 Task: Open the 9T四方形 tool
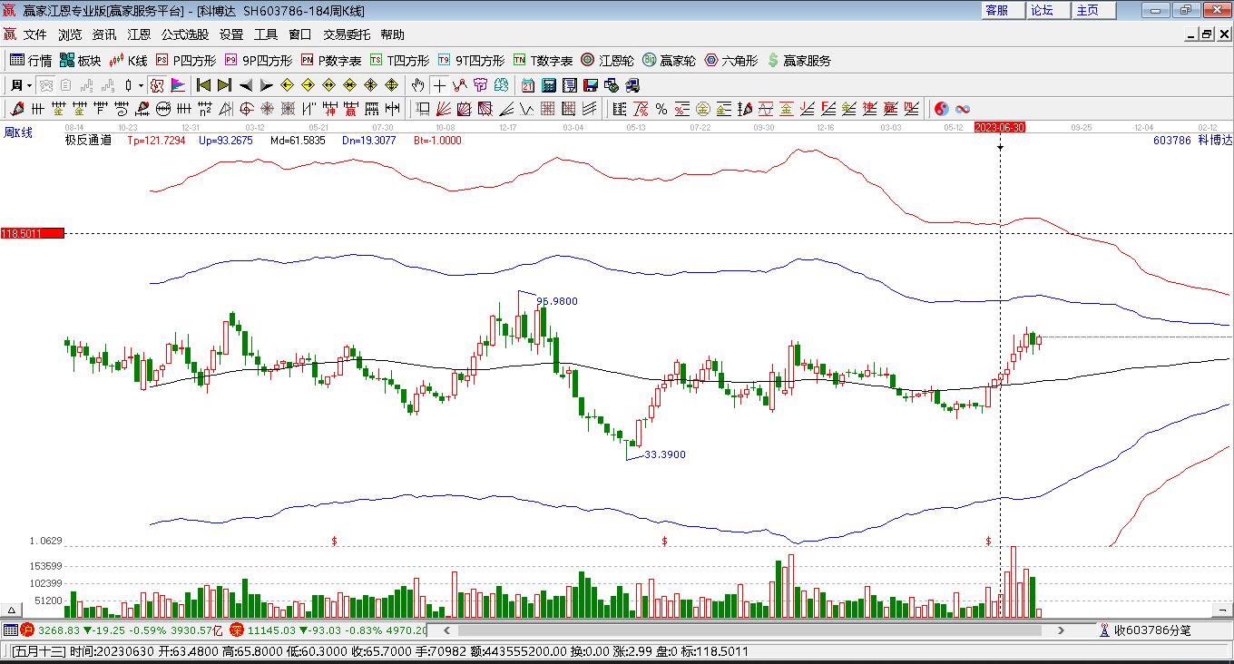click(x=471, y=61)
